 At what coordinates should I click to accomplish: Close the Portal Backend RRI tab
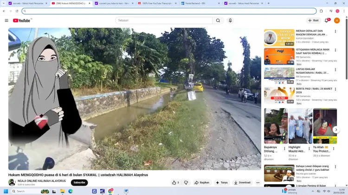point(219,3)
